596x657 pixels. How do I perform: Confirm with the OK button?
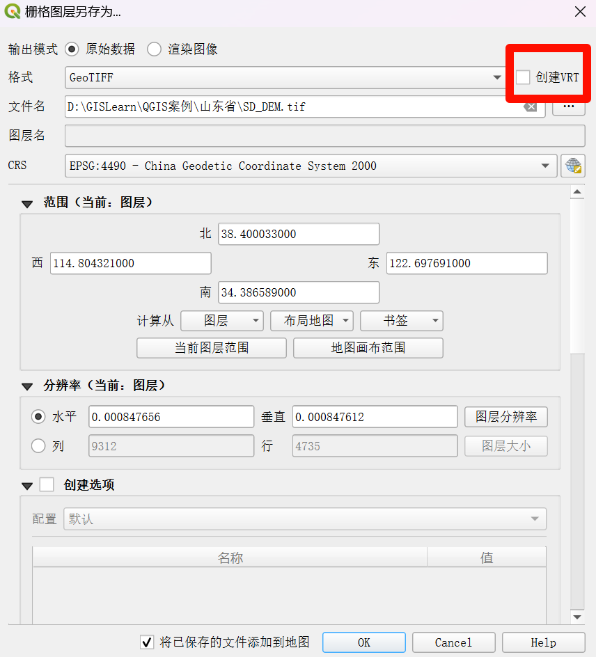point(364,643)
